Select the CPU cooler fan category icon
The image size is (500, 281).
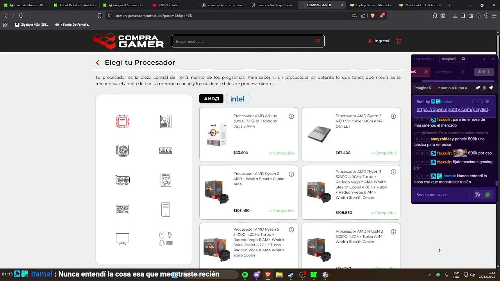tap(123, 151)
